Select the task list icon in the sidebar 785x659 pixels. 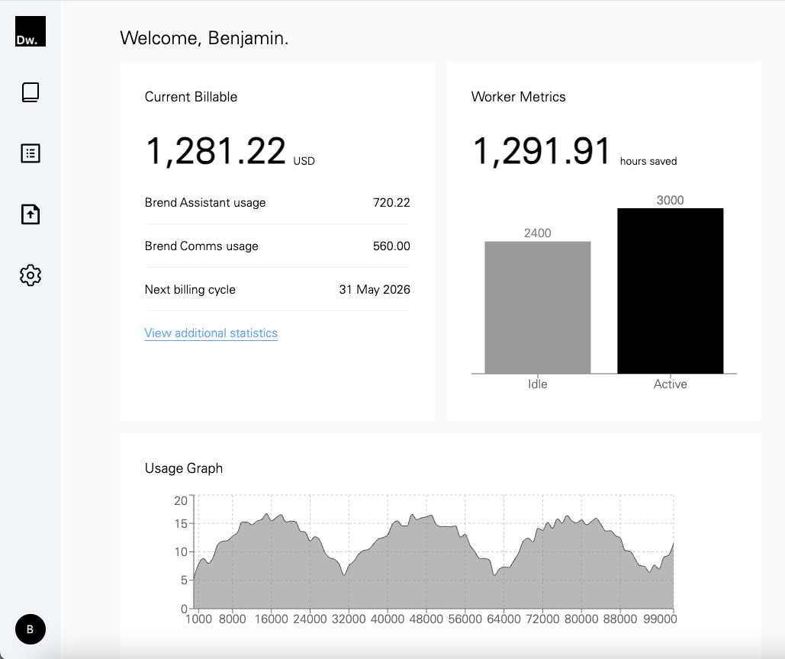(30, 153)
